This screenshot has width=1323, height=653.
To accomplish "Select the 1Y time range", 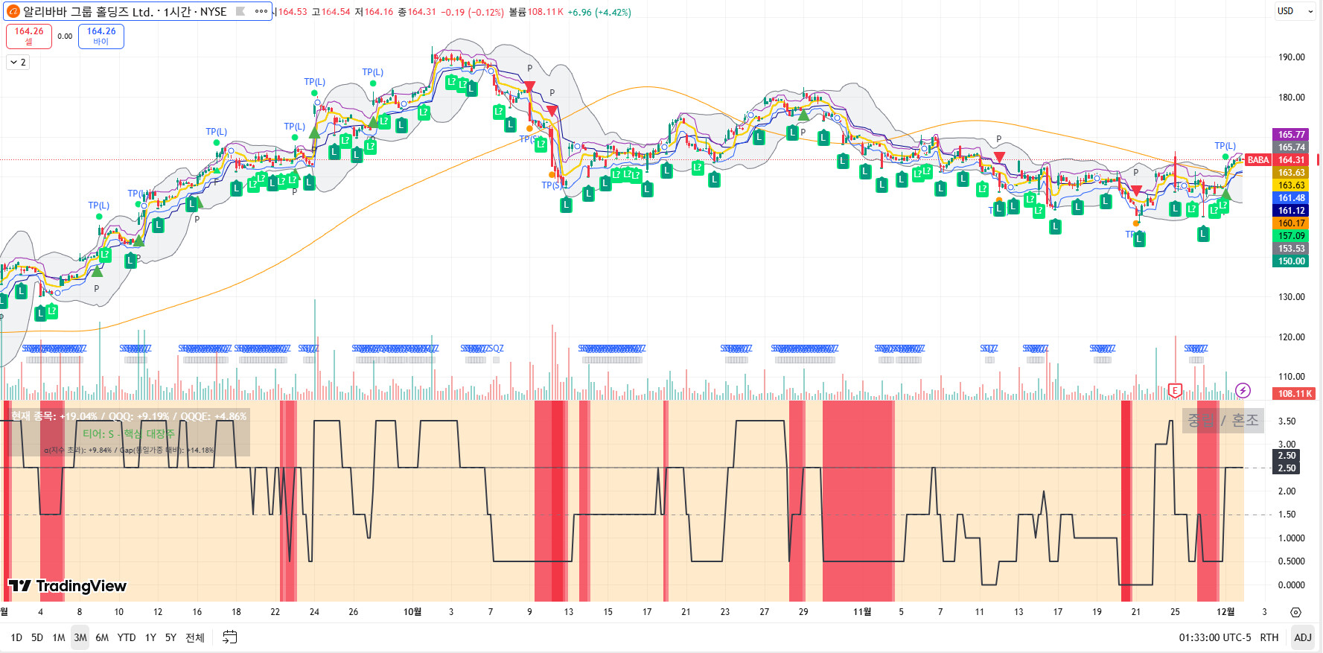I will pos(150,637).
